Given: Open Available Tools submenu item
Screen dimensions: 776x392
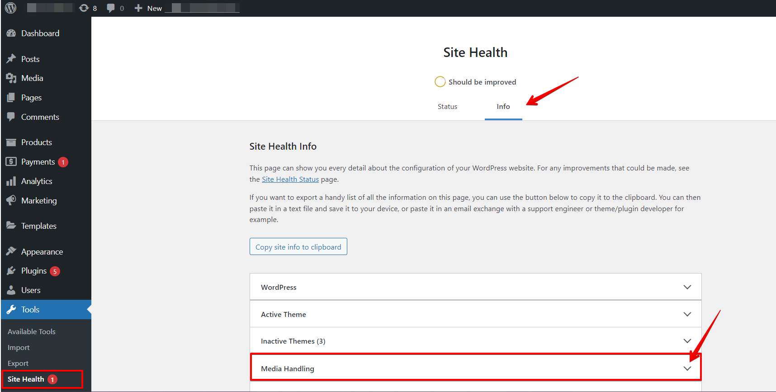Looking at the screenshot, I should [32, 331].
